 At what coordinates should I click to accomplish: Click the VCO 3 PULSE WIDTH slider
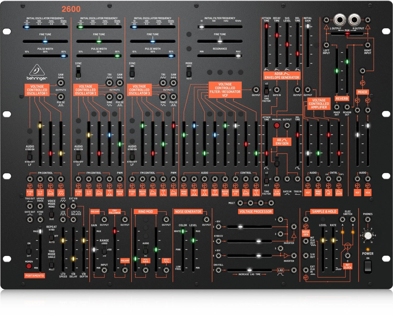152,56
